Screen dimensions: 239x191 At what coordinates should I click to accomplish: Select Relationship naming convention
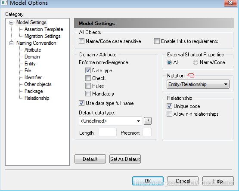click(37, 98)
